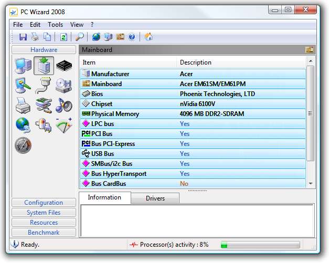The height and width of the screenshot is (263, 329).
Task: Click the list's scroll down arrow
Action: [x=310, y=184]
